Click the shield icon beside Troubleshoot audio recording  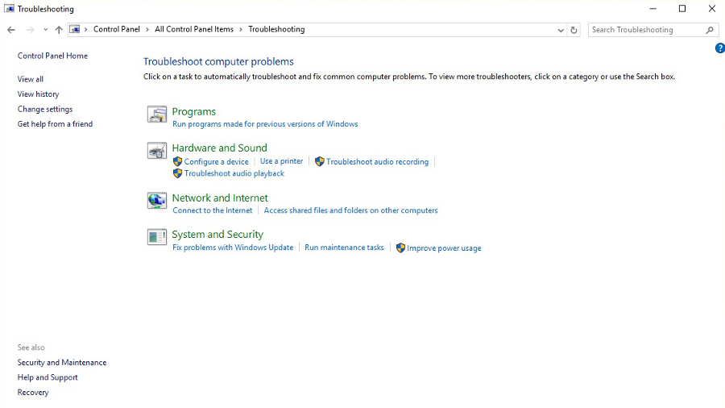(320, 161)
